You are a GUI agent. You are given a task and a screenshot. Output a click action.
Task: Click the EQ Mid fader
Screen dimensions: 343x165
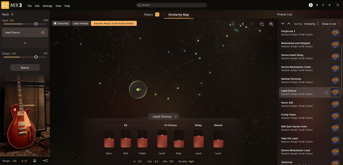click(x=126, y=138)
